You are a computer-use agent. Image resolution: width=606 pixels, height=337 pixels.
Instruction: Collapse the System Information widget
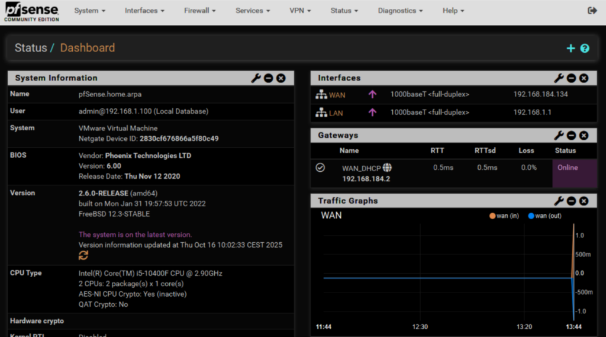coord(269,78)
